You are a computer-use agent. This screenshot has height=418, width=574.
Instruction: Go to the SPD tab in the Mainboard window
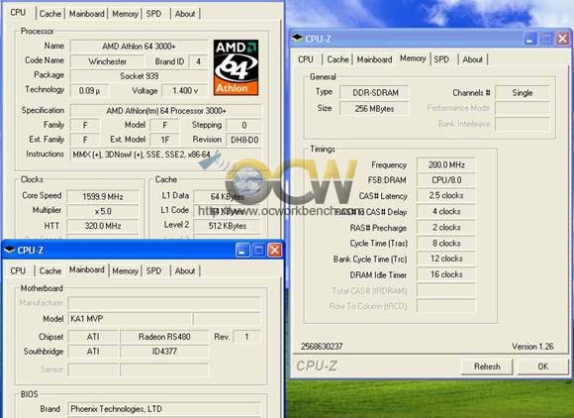tap(153, 271)
